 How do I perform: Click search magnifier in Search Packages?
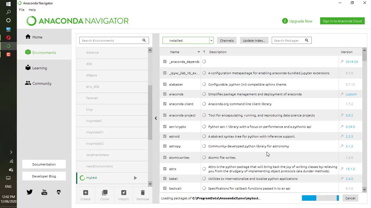click(x=307, y=40)
